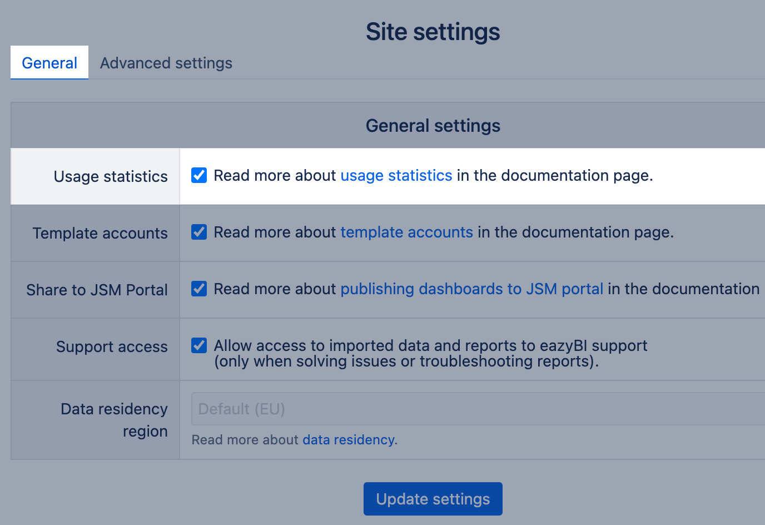Open the template accounts documentation link
Viewport: 765px width, 525px height.
(406, 232)
